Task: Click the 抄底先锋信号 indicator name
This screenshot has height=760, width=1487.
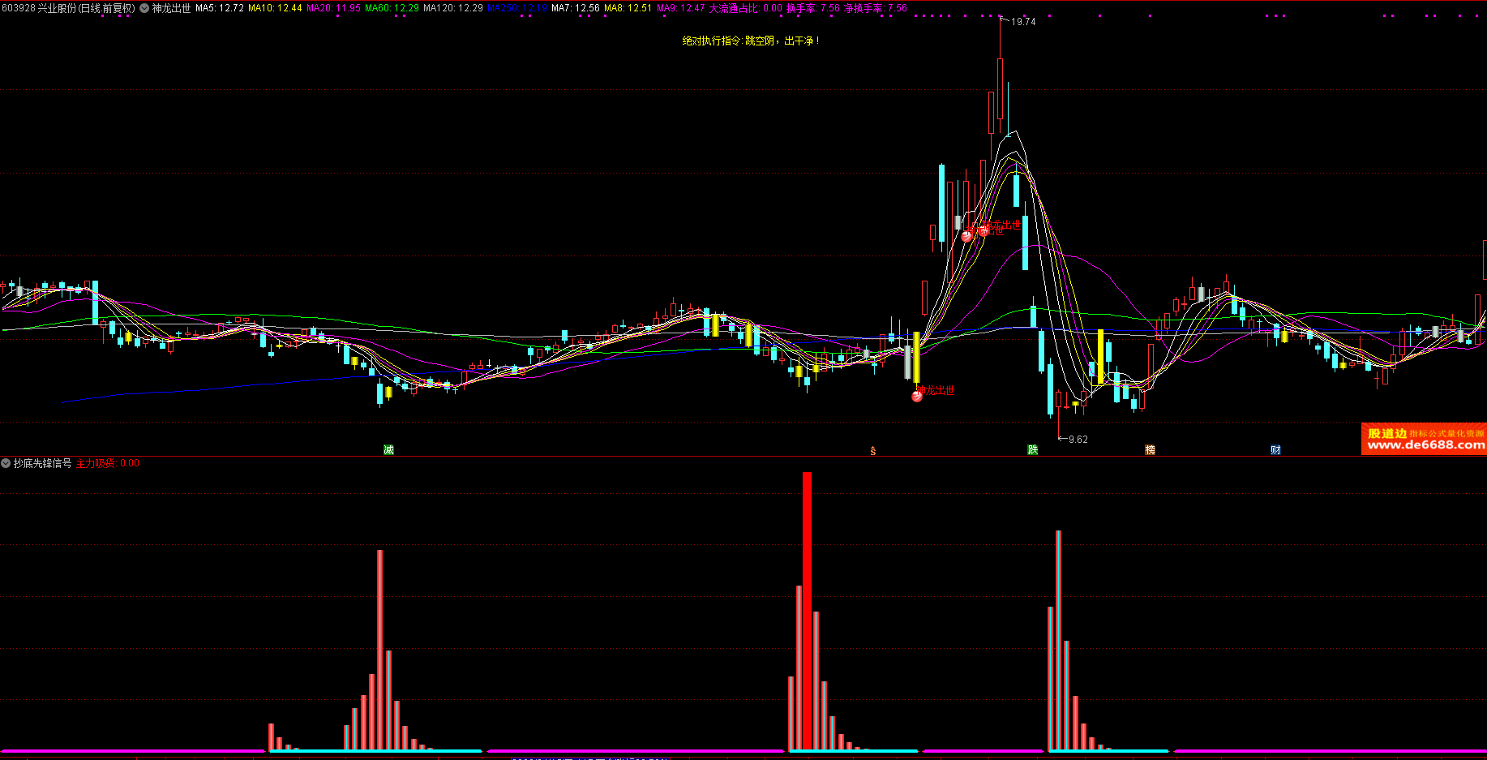Action: pyautogui.click(x=42, y=463)
